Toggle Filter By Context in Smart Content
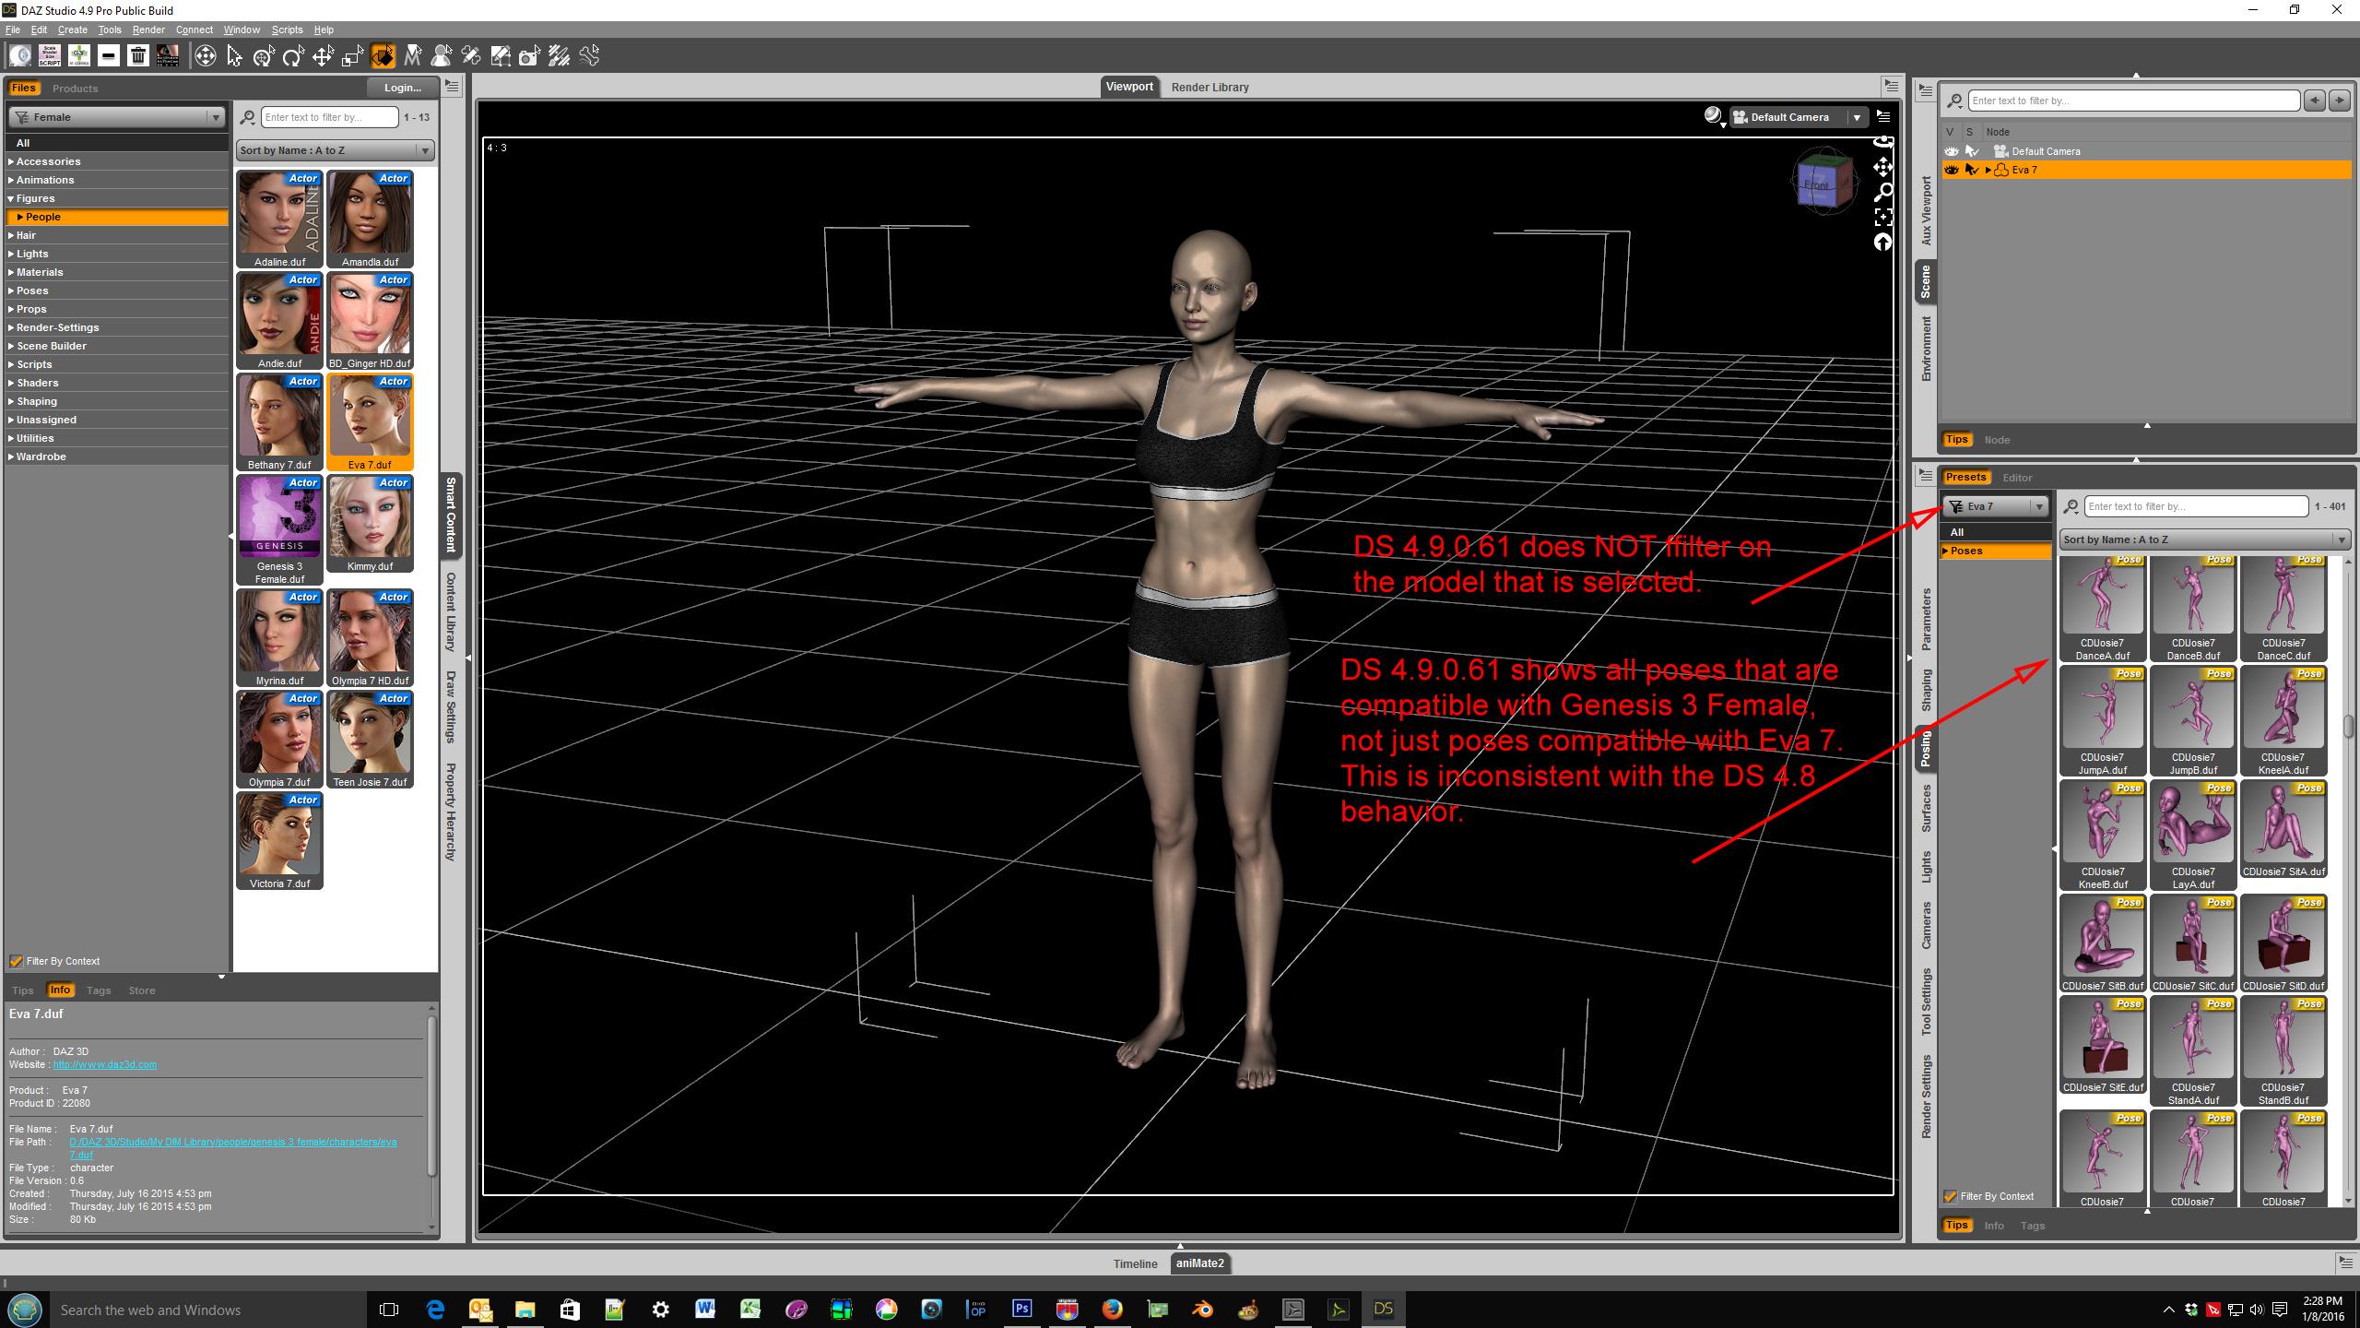The height and width of the screenshot is (1328, 2360). (17, 961)
